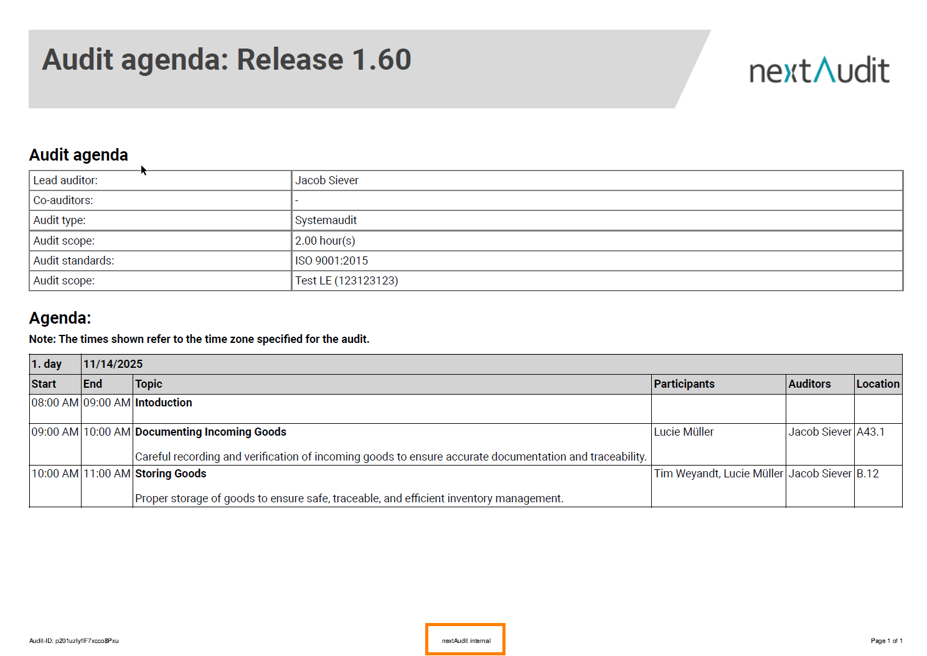
Task: Click location A43.1 in the agenda
Action: (870, 432)
